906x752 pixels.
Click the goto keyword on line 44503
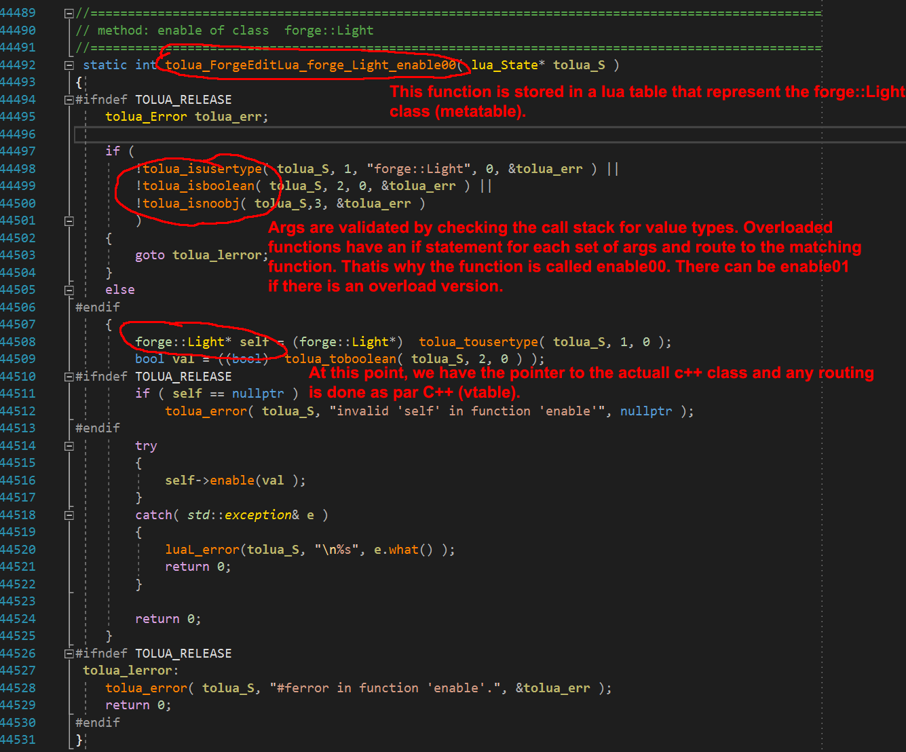tap(150, 255)
